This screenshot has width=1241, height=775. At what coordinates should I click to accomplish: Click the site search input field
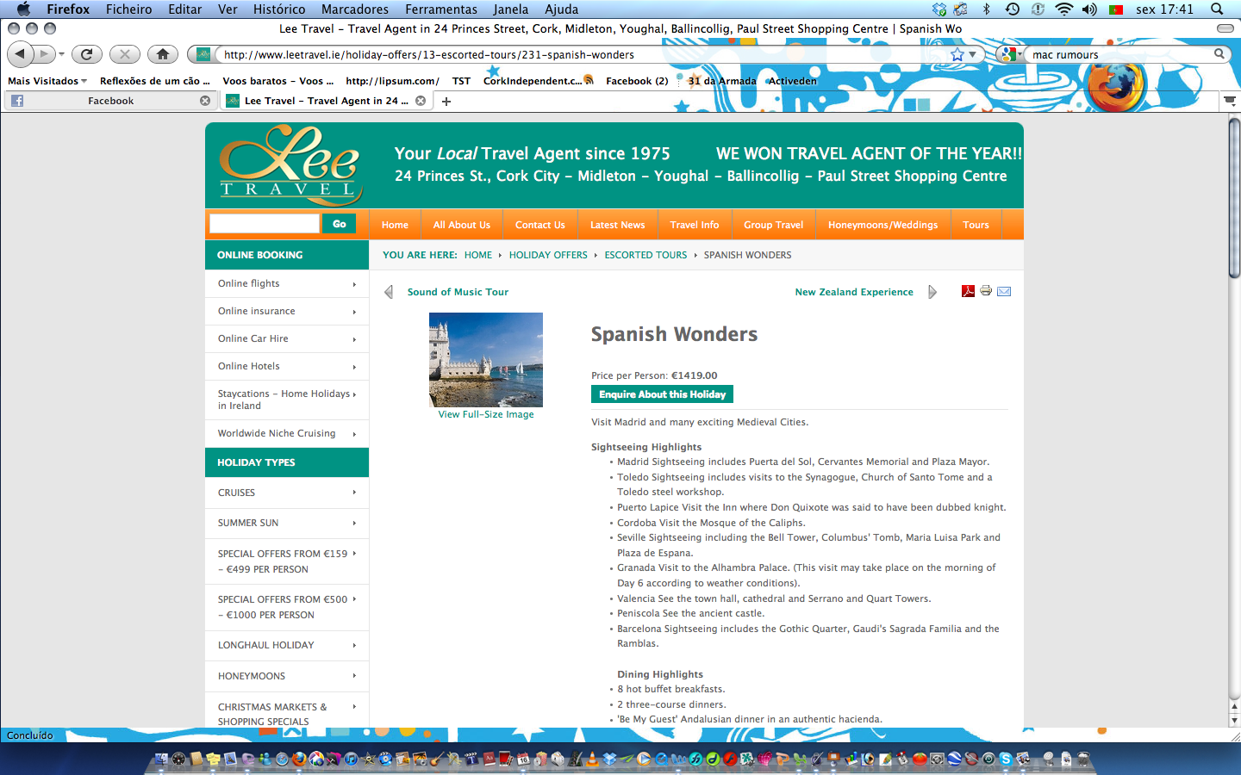pyautogui.click(x=265, y=224)
